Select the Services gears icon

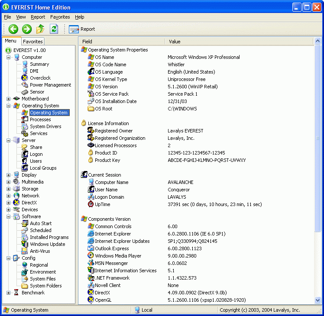pyautogui.click(x=25, y=133)
